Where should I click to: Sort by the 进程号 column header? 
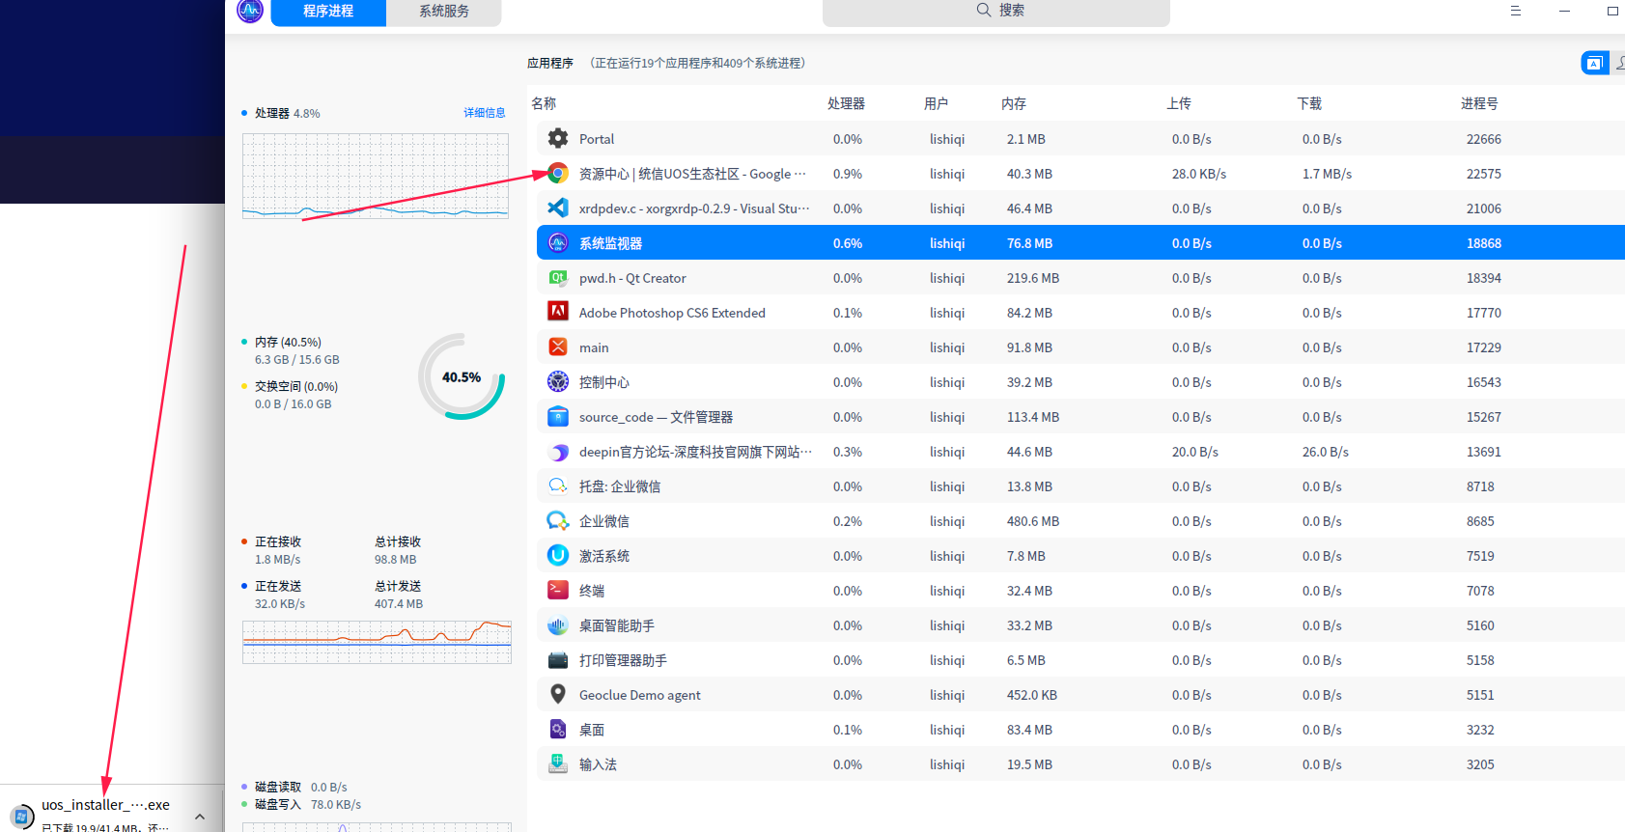click(1479, 103)
